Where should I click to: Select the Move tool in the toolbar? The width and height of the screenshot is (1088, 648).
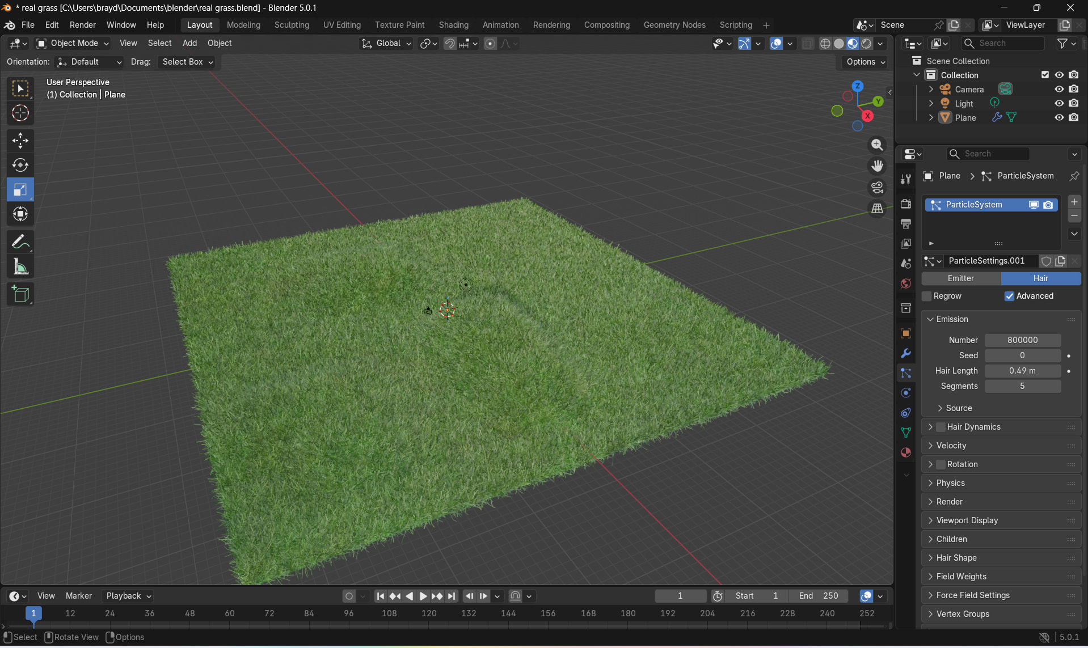click(x=20, y=140)
